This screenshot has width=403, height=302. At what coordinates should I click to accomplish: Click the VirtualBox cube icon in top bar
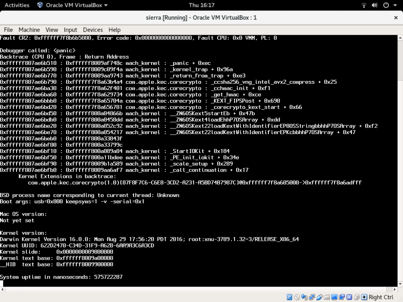click(x=40, y=5)
